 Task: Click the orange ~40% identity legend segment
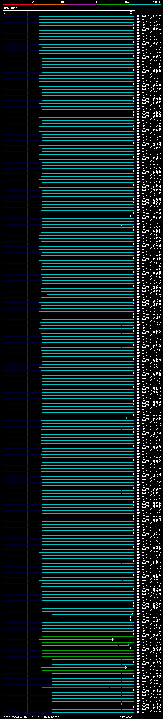(x=50, y=5)
